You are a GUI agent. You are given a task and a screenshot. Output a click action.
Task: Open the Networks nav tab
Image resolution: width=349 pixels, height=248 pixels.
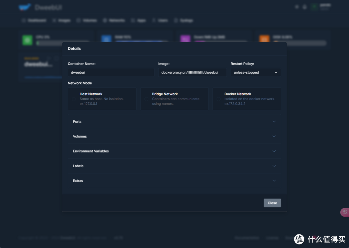click(x=114, y=20)
